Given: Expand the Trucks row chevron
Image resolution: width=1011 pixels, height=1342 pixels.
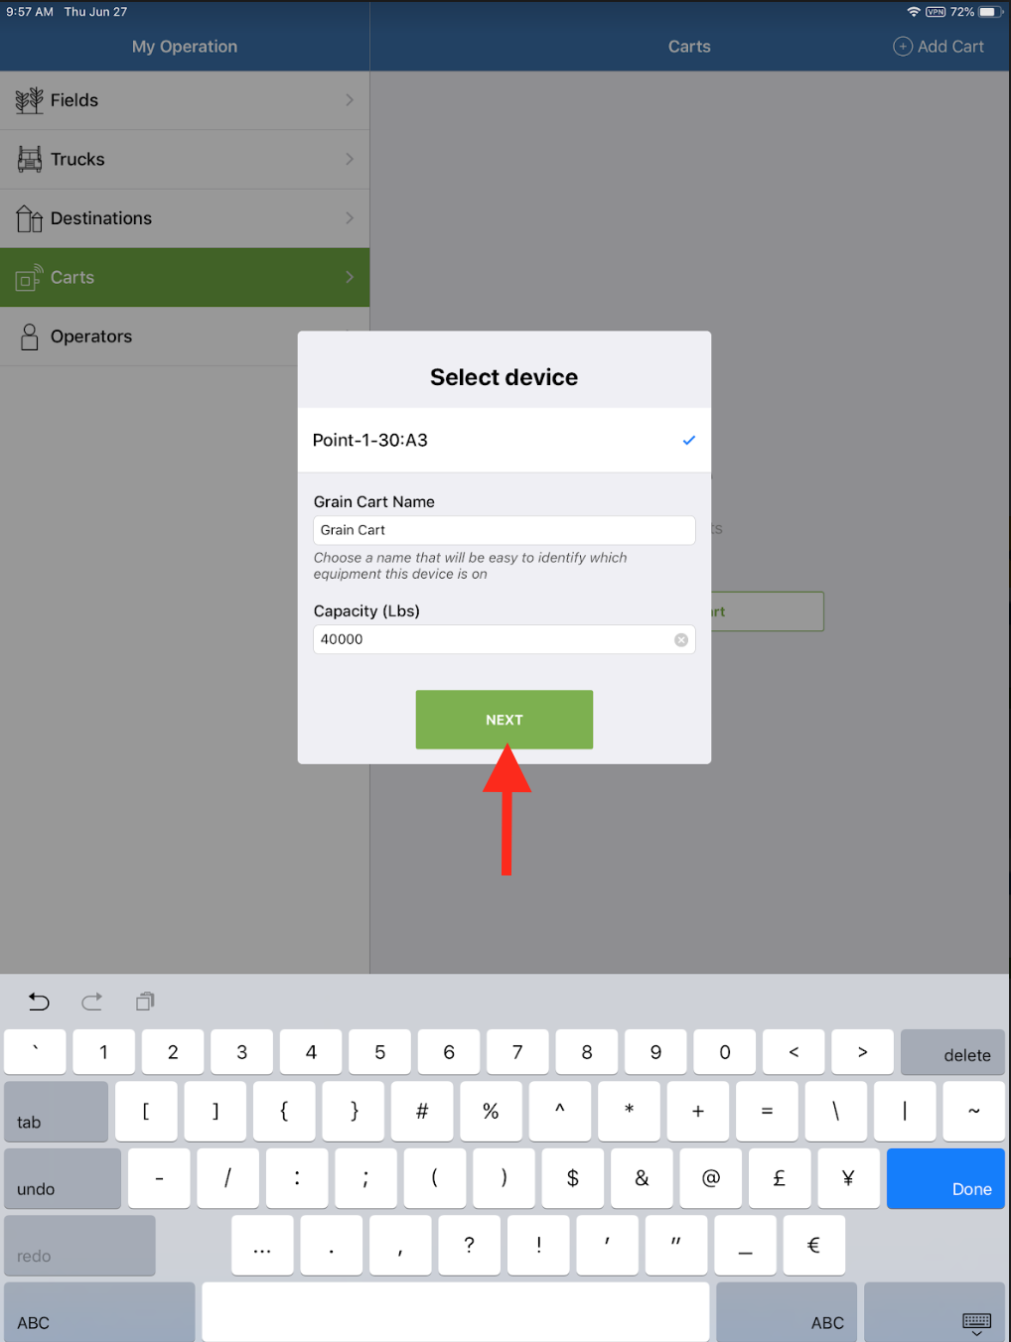Looking at the screenshot, I should point(350,159).
